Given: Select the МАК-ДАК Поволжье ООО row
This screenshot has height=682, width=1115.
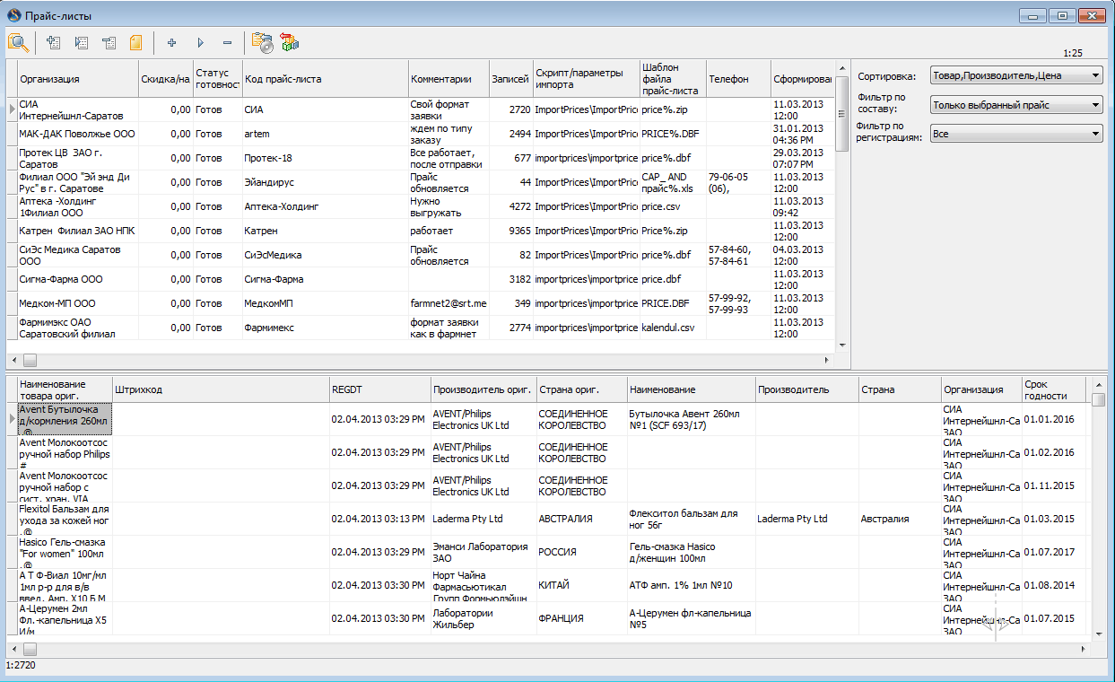Looking at the screenshot, I should (x=422, y=134).
